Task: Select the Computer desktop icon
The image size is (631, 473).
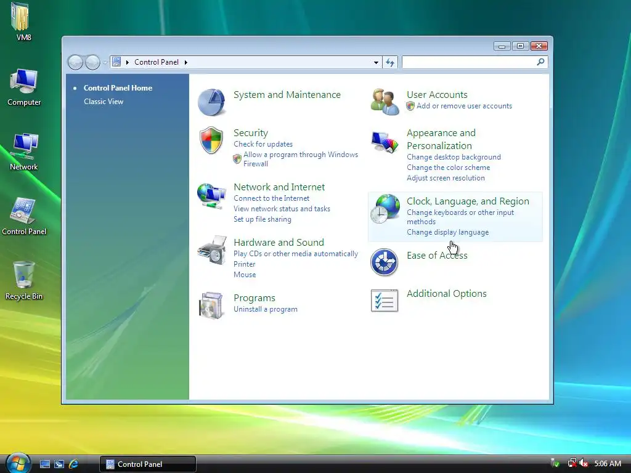Action: [x=24, y=87]
